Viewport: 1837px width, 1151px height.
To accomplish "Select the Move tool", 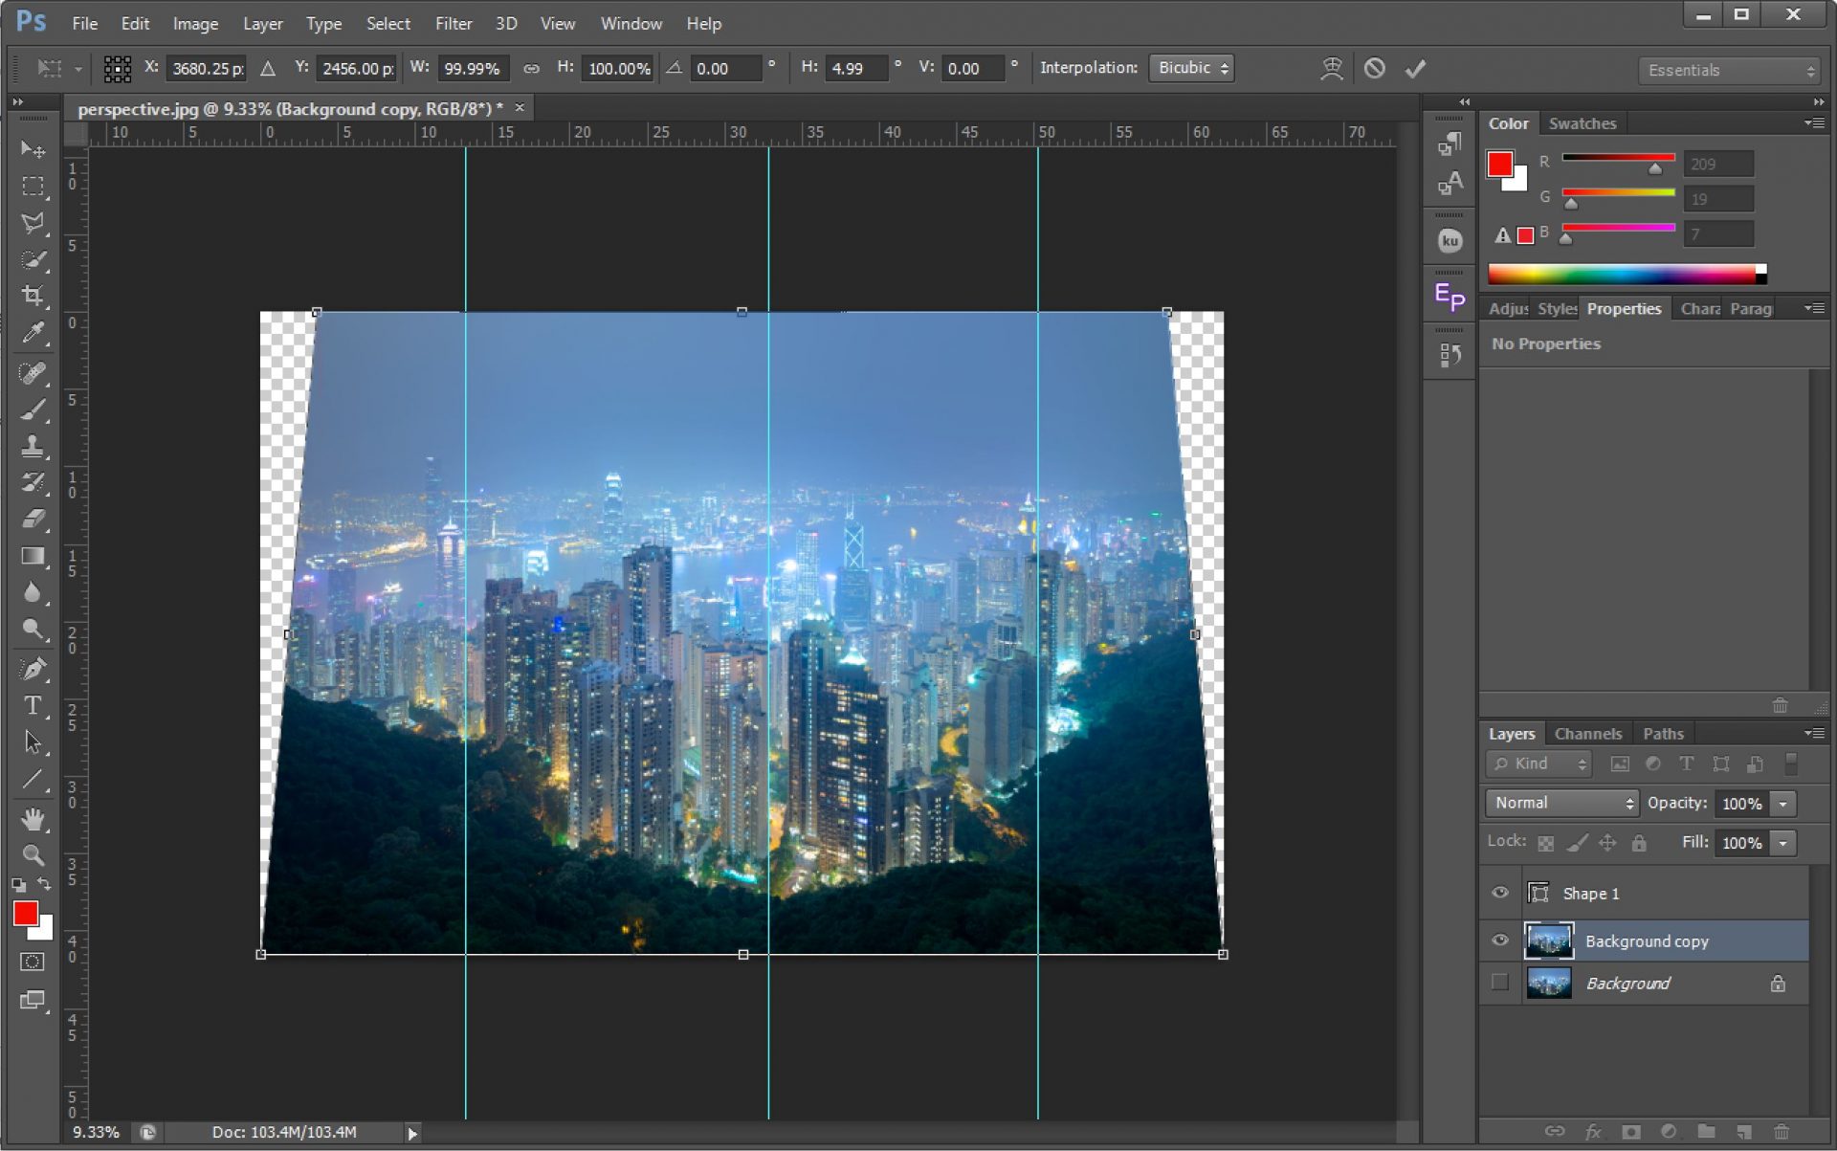I will coord(34,150).
